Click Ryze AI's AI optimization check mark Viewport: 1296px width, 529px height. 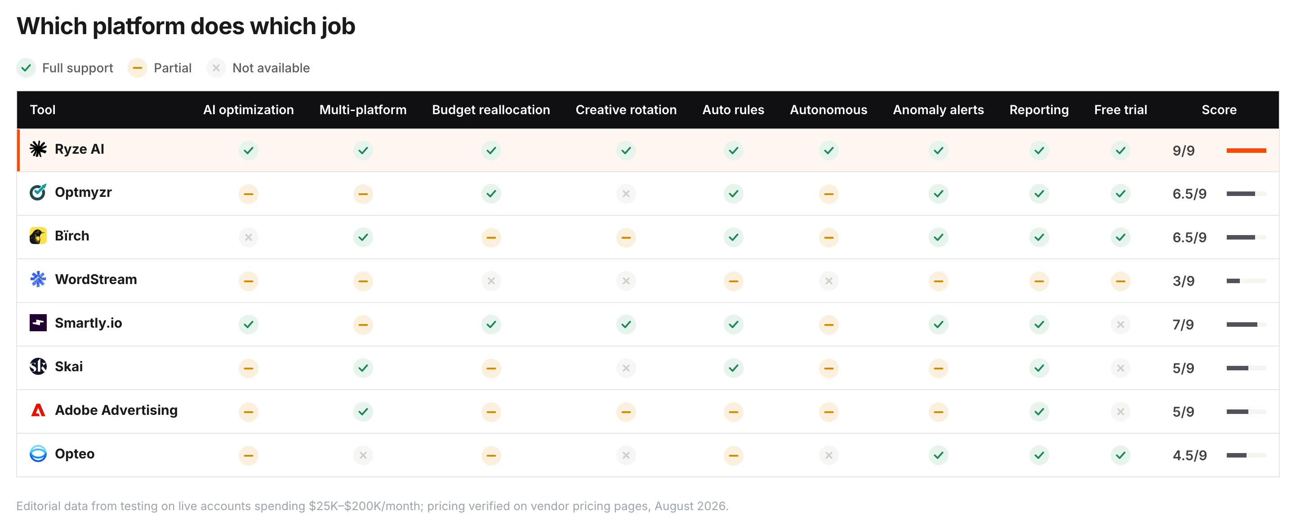[249, 151]
